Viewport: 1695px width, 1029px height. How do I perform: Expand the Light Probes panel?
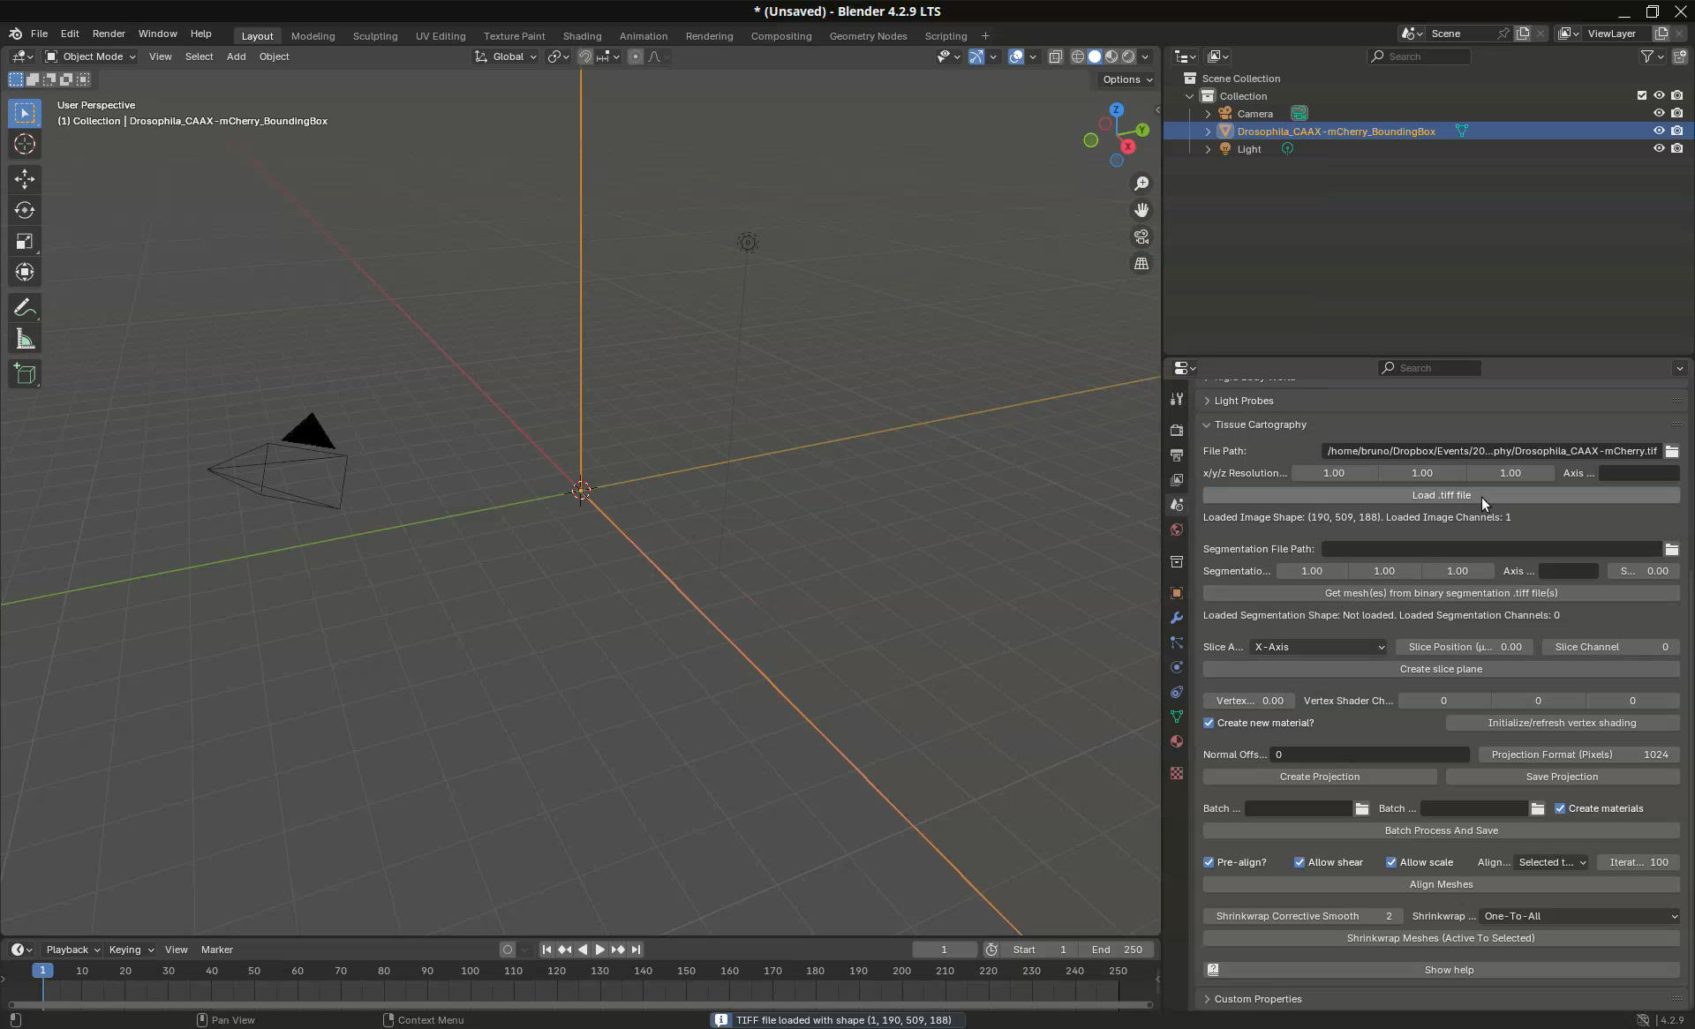[1243, 401]
